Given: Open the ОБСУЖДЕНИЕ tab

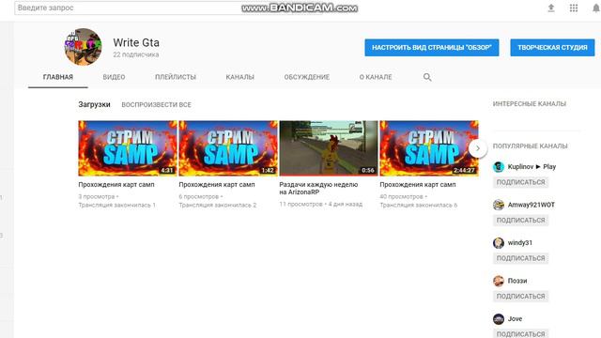Looking at the screenshot, I should (x=307, y=77).
